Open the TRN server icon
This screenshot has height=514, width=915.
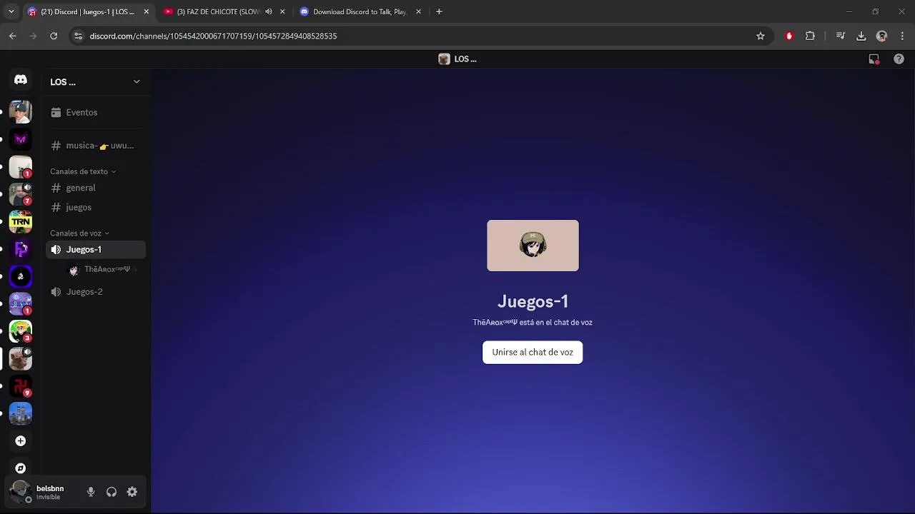pos(20,222)
